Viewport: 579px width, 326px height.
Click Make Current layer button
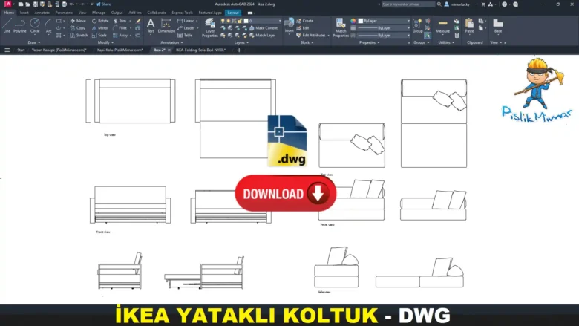click(264, 28)
